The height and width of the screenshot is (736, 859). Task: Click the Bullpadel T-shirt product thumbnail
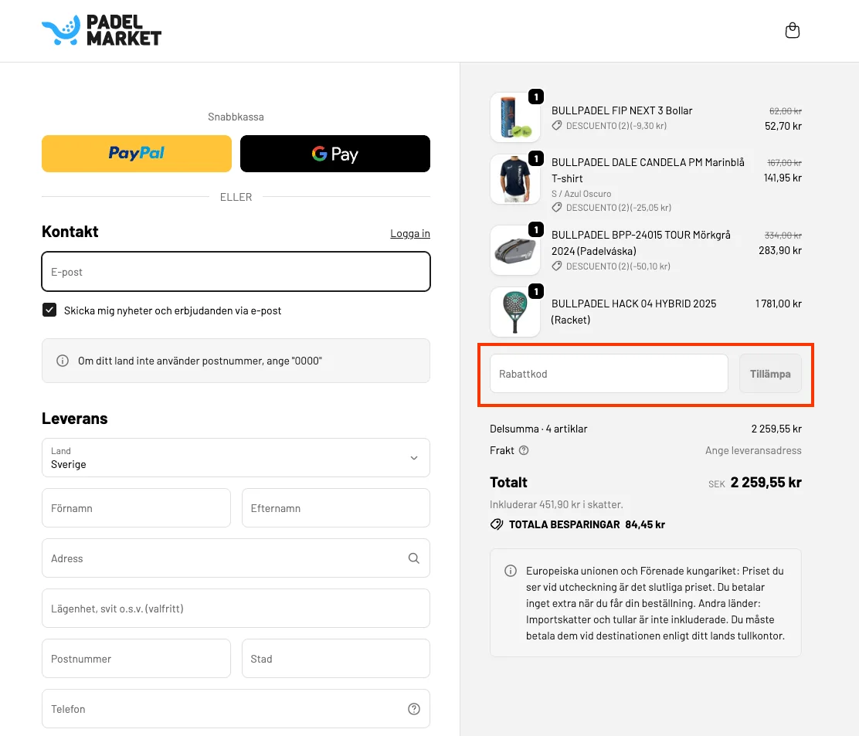pyautogui.click(x=515, y=179)
